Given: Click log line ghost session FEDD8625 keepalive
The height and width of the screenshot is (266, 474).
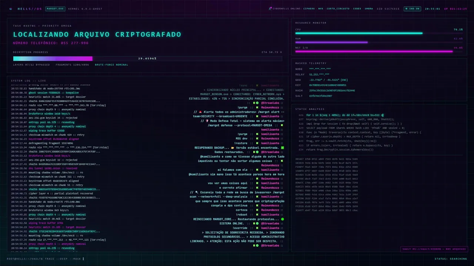Looking at the screenshot, I should click(x=43, y=93).
